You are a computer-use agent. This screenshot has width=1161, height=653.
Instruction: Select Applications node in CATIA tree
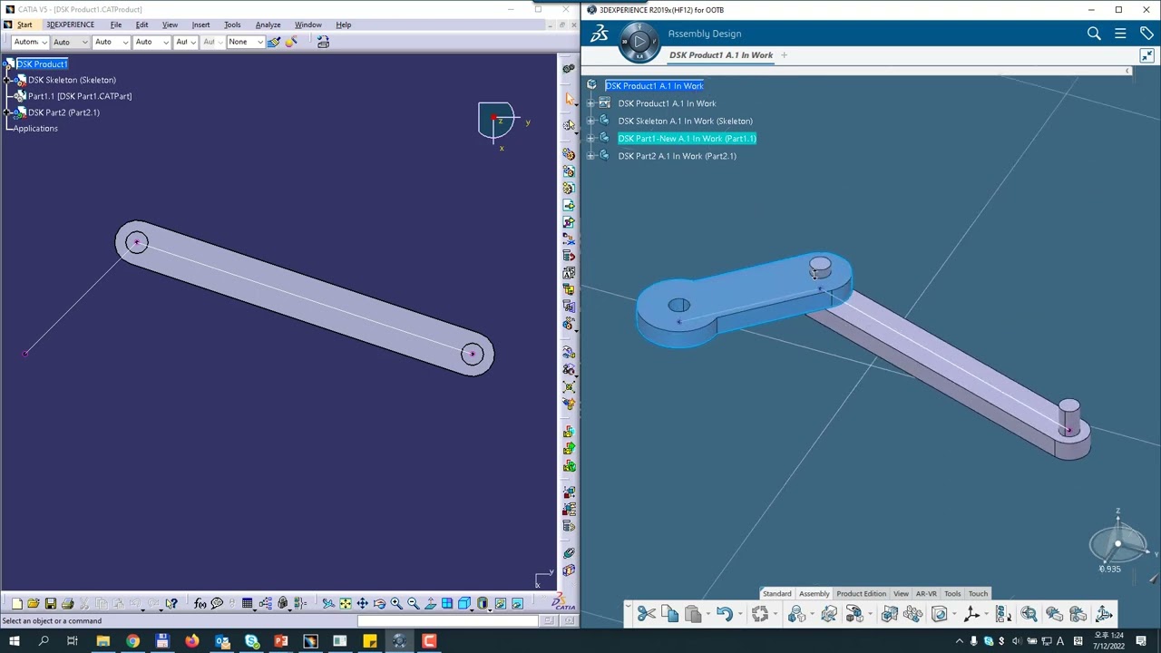(35, 129)
